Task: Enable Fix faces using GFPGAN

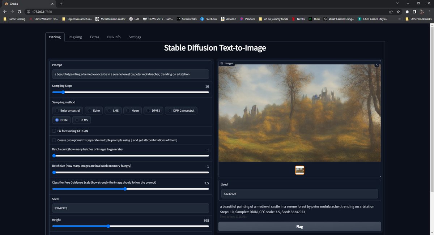Action: click(x=54, y=131)
